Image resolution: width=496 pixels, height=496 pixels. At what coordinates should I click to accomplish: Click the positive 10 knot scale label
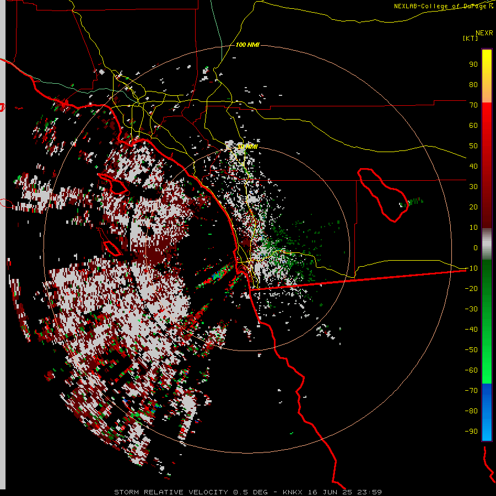tap(473, 228)
